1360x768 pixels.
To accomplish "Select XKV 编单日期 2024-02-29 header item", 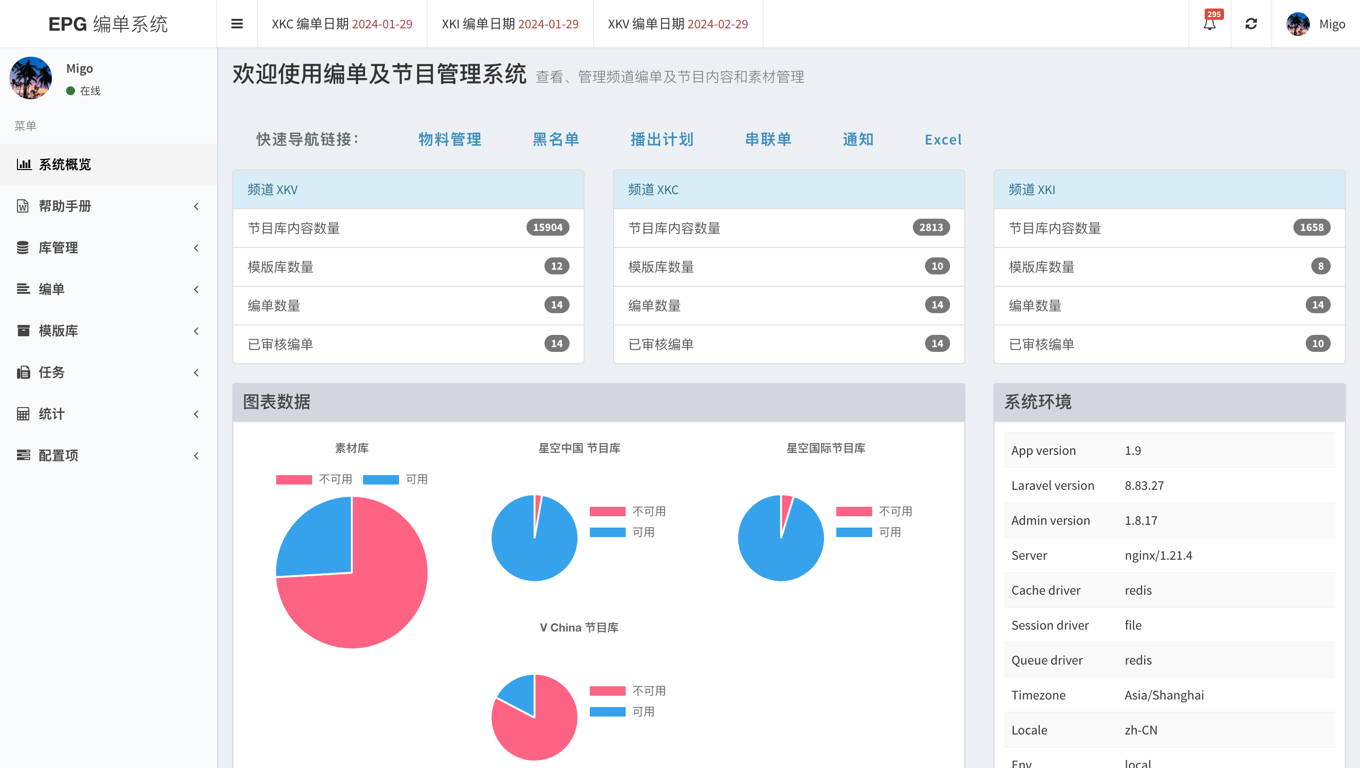I will pos(677,24).
